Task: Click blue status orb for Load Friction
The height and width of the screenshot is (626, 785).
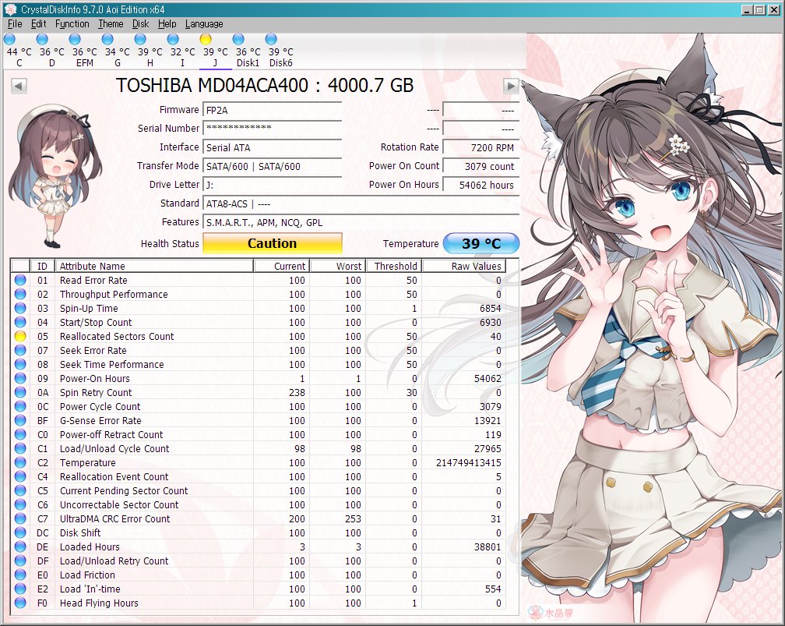Action: tap(20, 575)
